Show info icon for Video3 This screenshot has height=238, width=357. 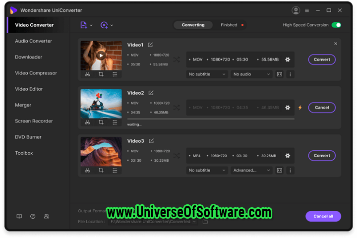pos(290,171)
